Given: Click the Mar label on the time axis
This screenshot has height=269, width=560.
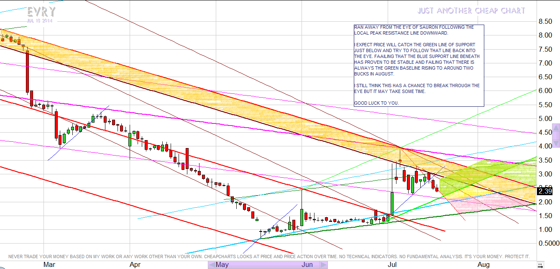Looking at the screenshot, I should pyautogui.click(x=49, y=265).
